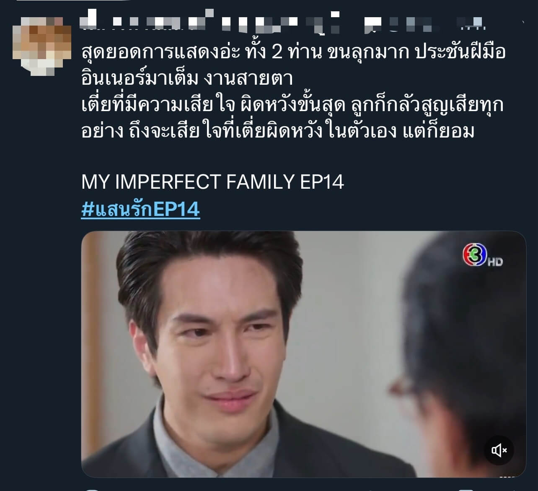Click the tweet line starting with อย่าง ถึงจะเสียใจ

coord(278,131)
